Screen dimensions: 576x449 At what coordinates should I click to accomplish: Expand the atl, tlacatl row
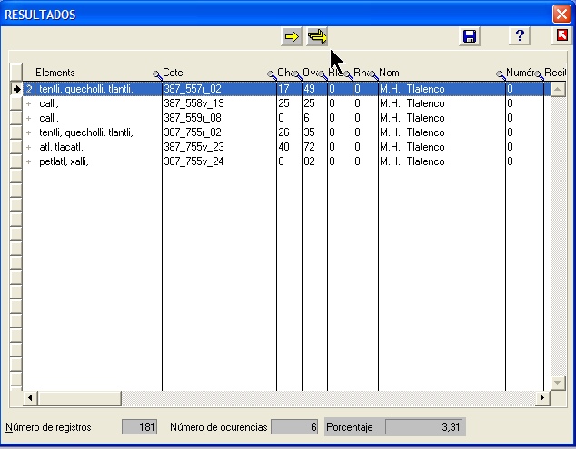click(x=28, y=148)
